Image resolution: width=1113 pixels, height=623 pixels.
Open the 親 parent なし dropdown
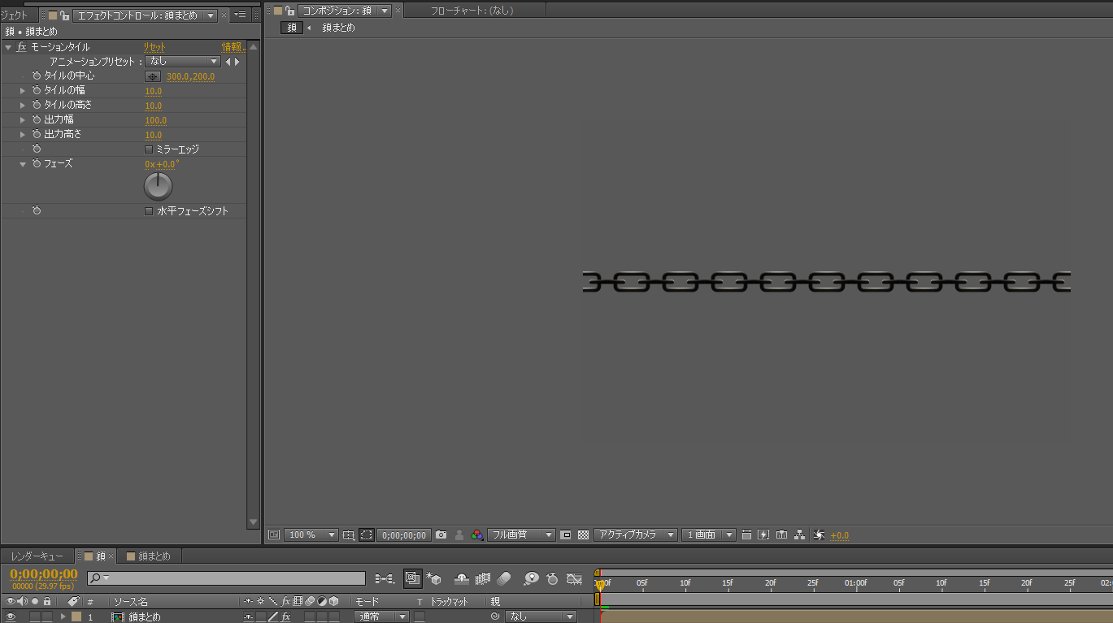point(541,617)
